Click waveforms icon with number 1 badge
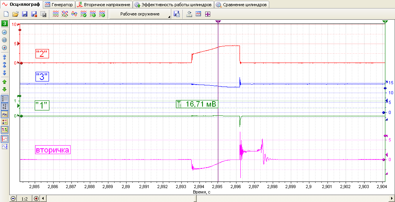This screenshot has width=395, height=202. [x=93, y=14]
